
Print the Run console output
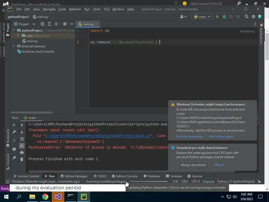[22, 153]
